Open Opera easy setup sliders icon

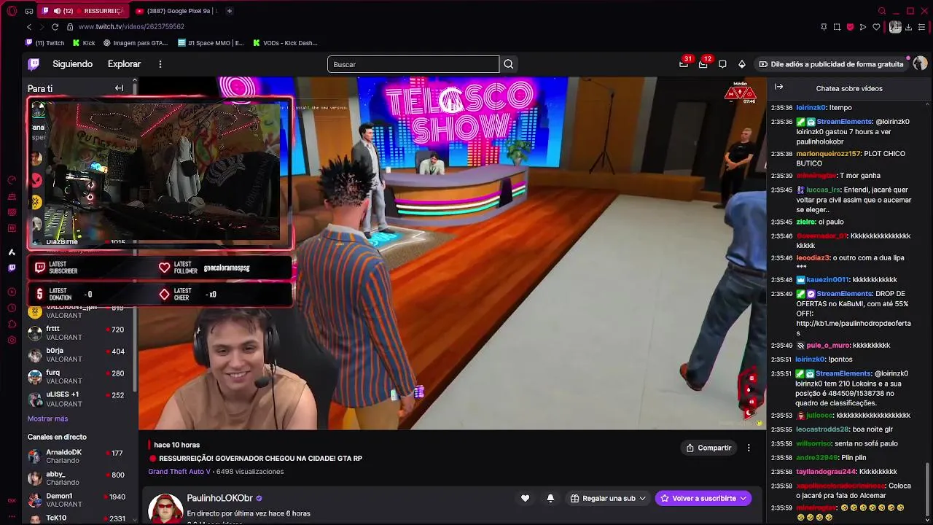coord(922,27)
